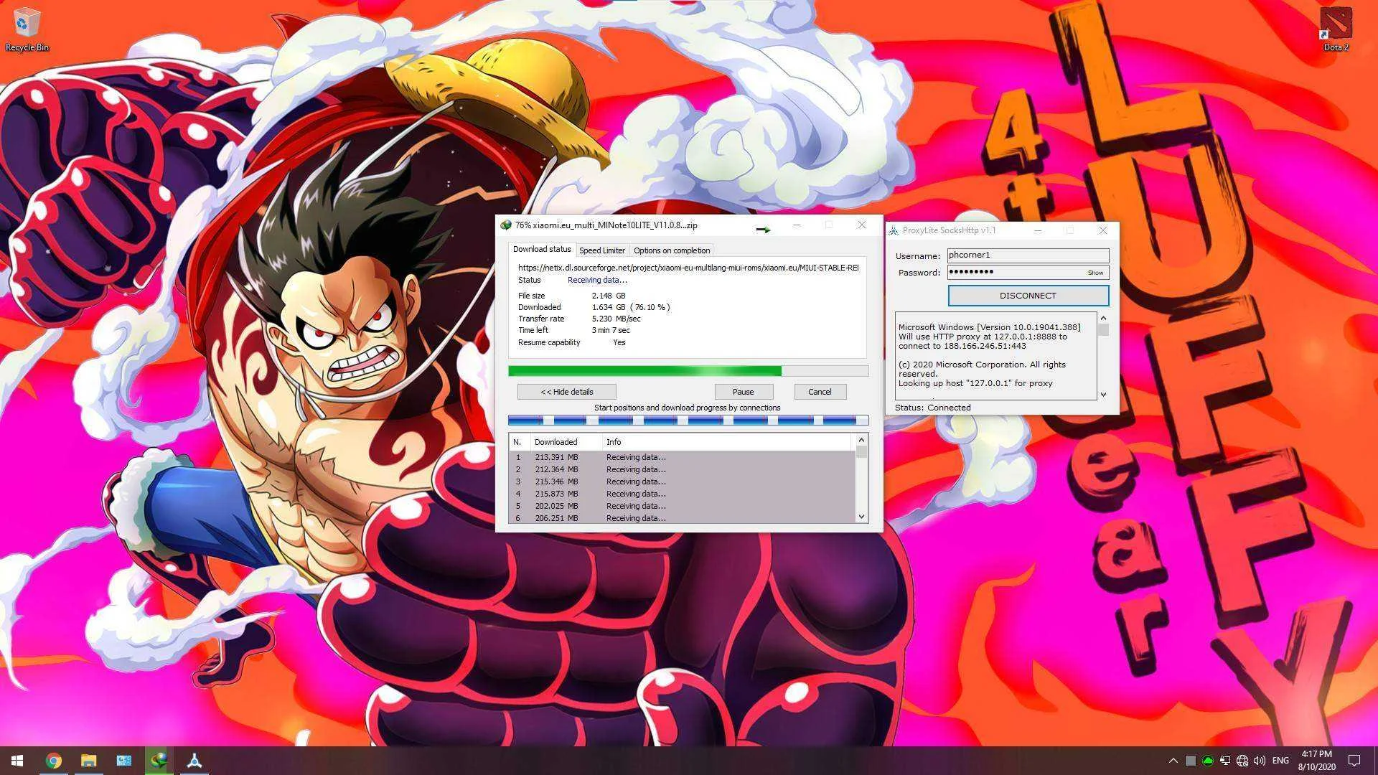
Task: Click the Downloaded column header
Action: coord(566,442)
